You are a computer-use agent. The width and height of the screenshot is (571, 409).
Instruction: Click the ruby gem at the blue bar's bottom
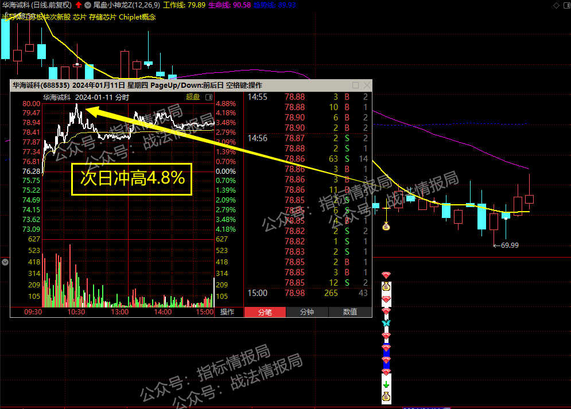coord(386,360)
